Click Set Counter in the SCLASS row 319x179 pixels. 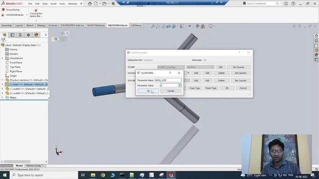[x=240, y=73]
